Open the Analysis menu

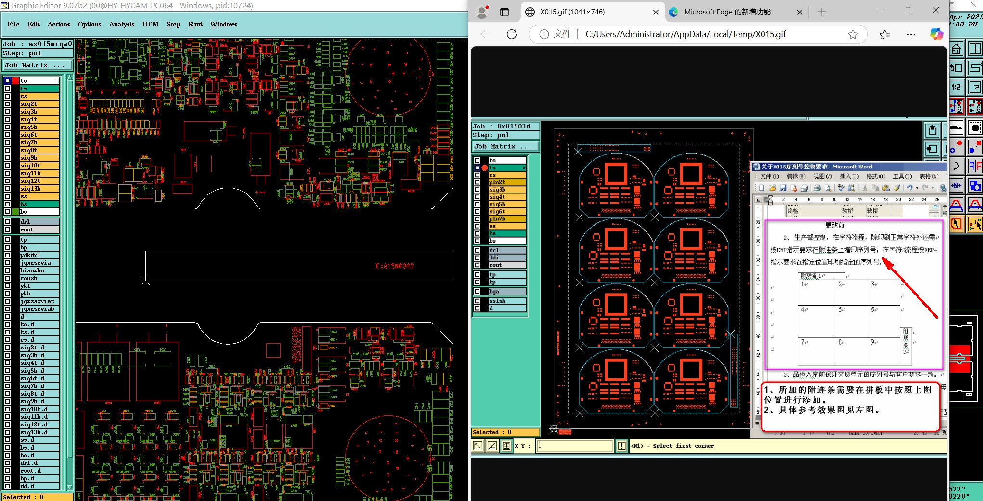pyautogui.click(x=122, y=24)
